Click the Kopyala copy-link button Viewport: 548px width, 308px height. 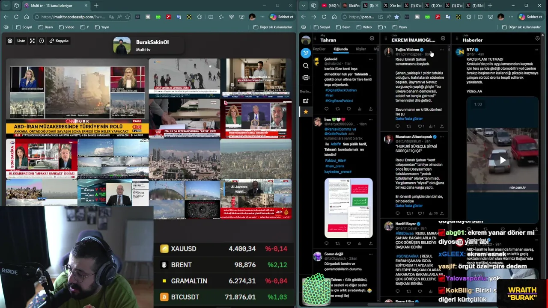click(59, 41)
